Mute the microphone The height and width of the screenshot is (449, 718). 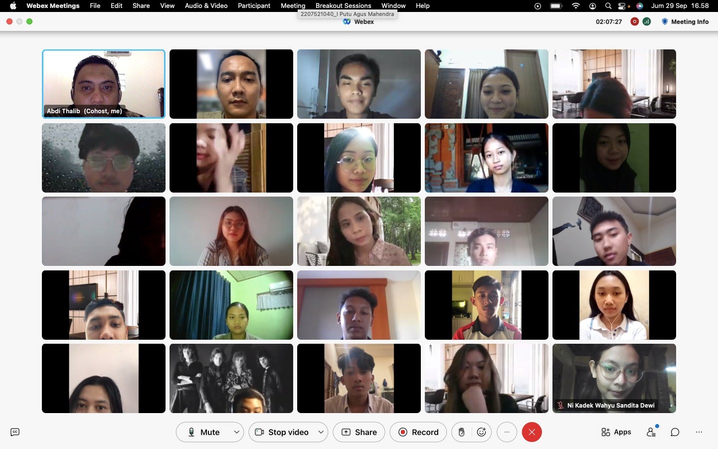(204, 432)
